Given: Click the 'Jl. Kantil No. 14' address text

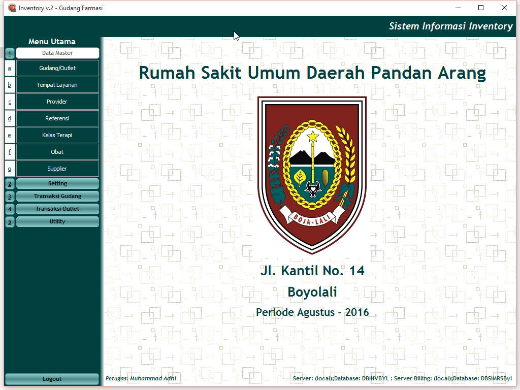Looking at the screenshot, I should point(312,271).
